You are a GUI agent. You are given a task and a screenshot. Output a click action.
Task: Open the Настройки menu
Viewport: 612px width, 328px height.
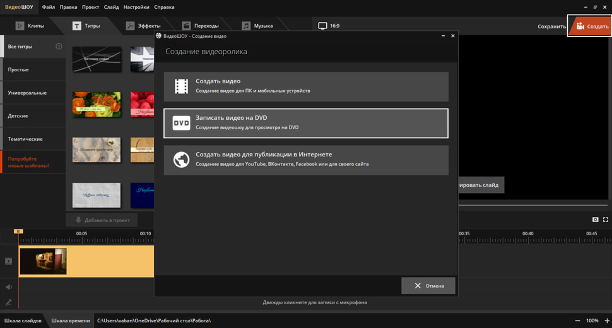[x=136, y=7]
